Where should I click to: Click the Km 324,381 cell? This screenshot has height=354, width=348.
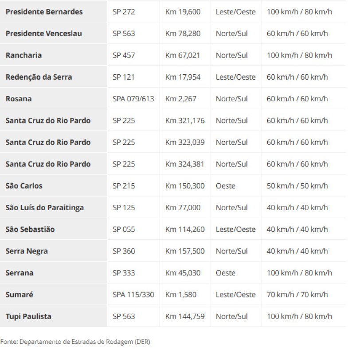[x=185, y=164]
